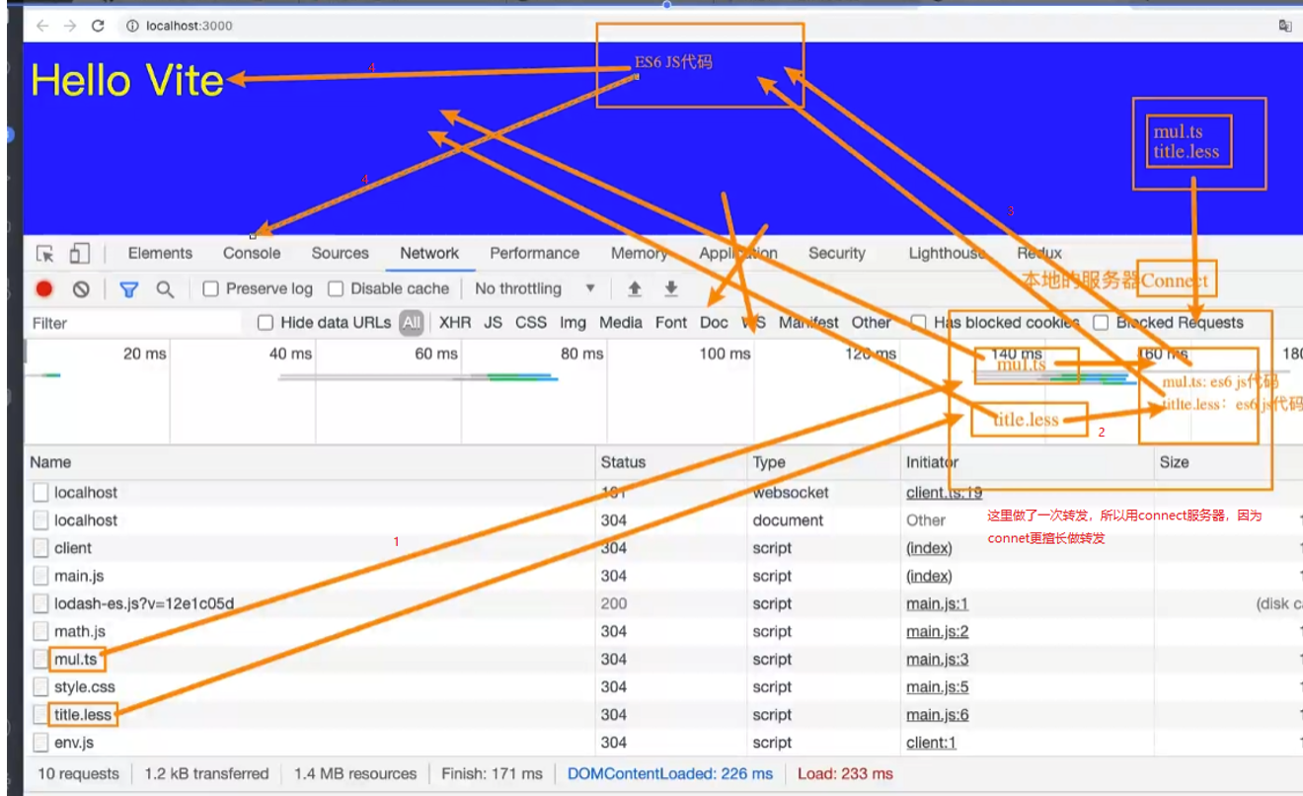Sort by the Name column header
This screenshot has height=796, width=1303.
[x=310, y=462]
